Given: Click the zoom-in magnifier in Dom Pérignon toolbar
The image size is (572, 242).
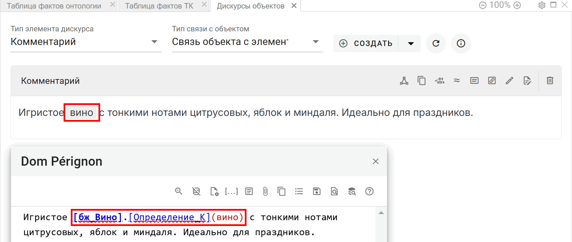Looking at the screenshot, I should [x=178, y=191].
